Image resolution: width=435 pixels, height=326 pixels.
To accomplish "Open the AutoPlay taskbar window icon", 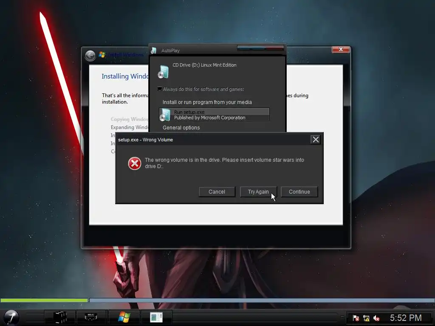I will click(x=156, y=317).
